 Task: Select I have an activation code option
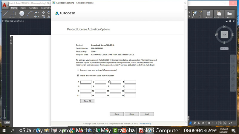[78, 75]
